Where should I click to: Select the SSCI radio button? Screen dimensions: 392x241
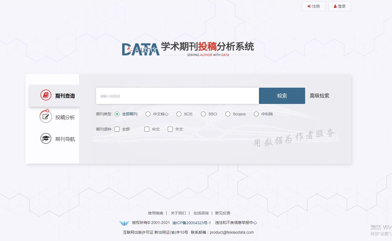203,114
